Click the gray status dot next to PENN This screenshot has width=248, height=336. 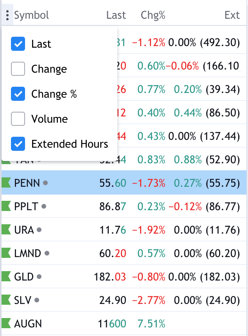45,183
